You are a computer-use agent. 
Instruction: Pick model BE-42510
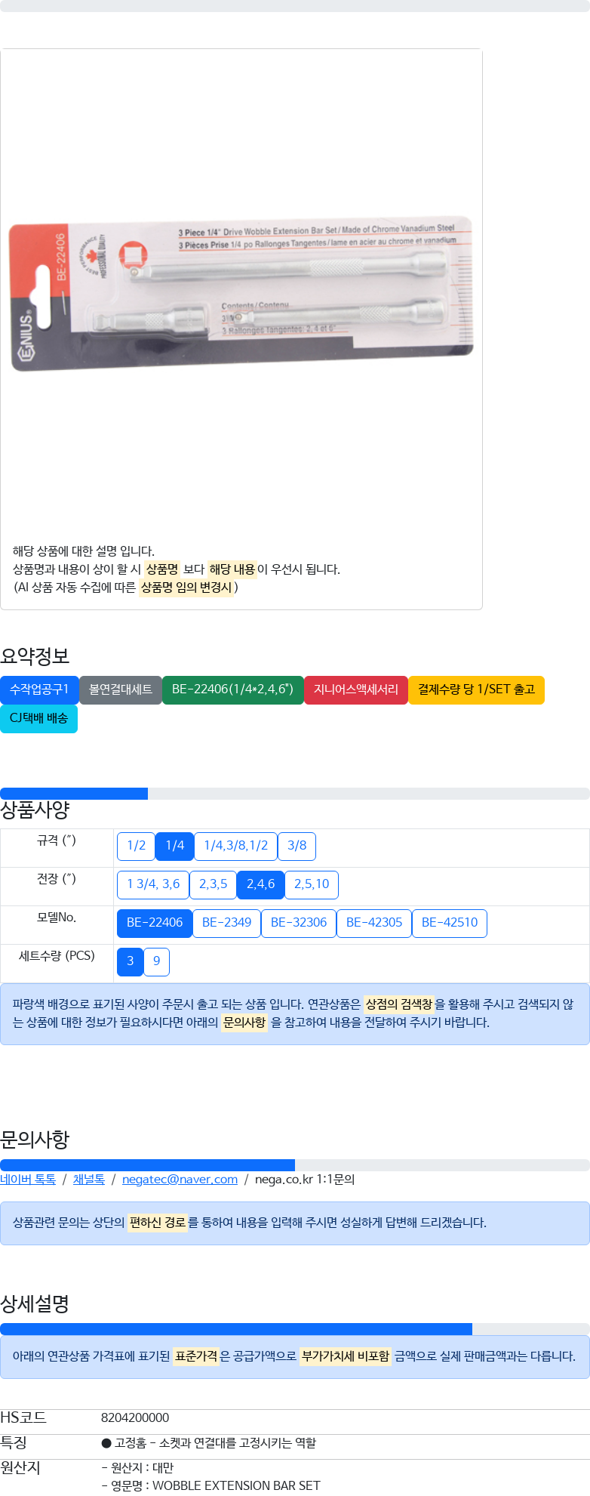click(x=450, y=923)
